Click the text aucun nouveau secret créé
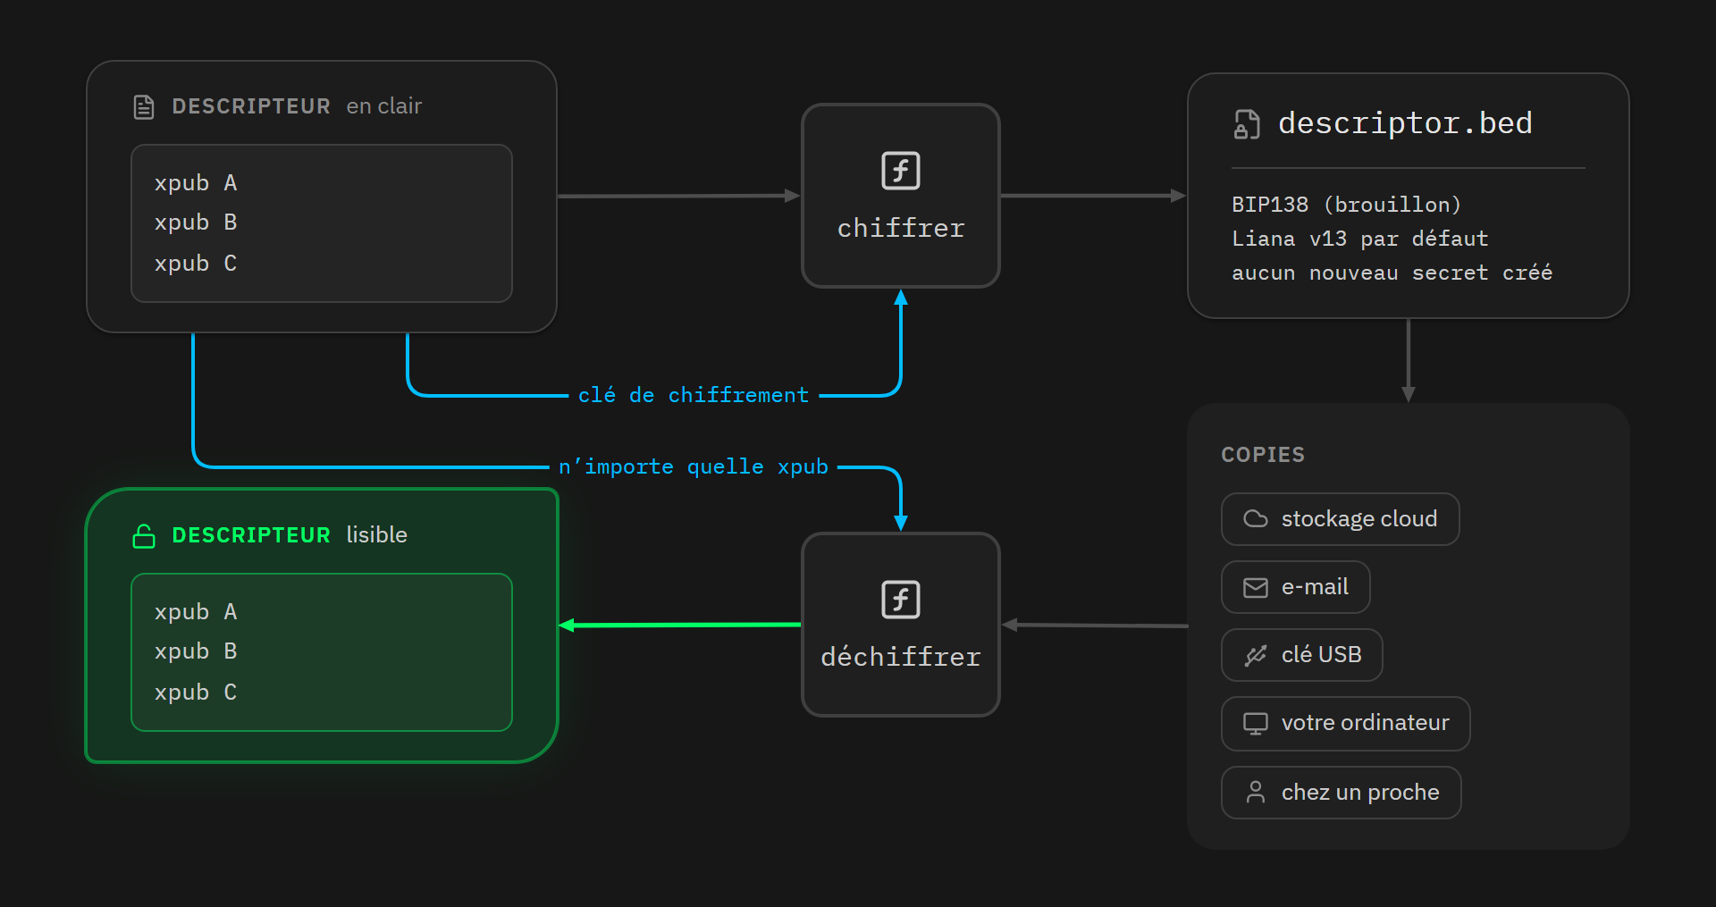 point(1392,273)
